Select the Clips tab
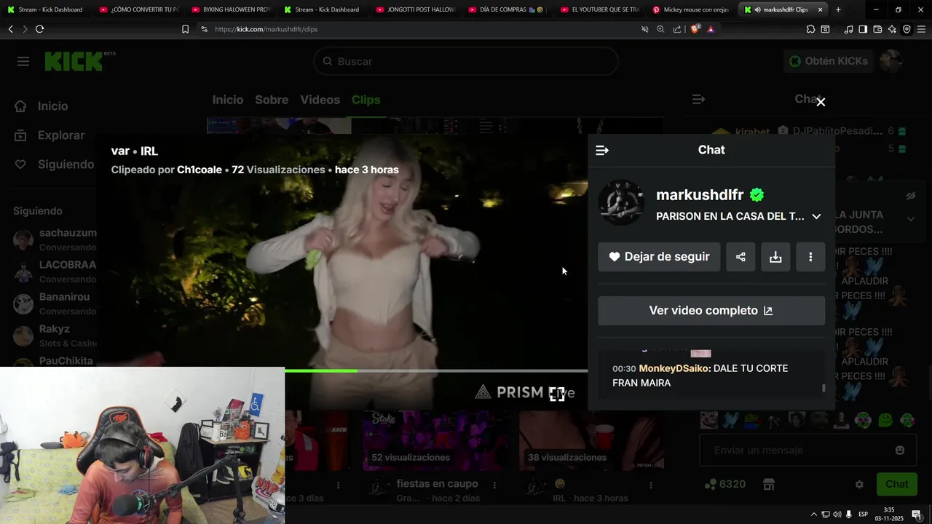This screenshot has height=524, width=932. coord(366,100)
